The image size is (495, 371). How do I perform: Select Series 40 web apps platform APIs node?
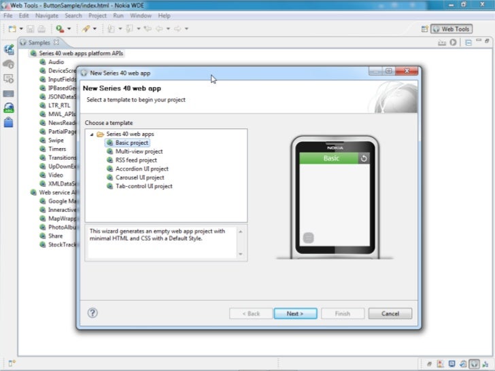point(81,53)
